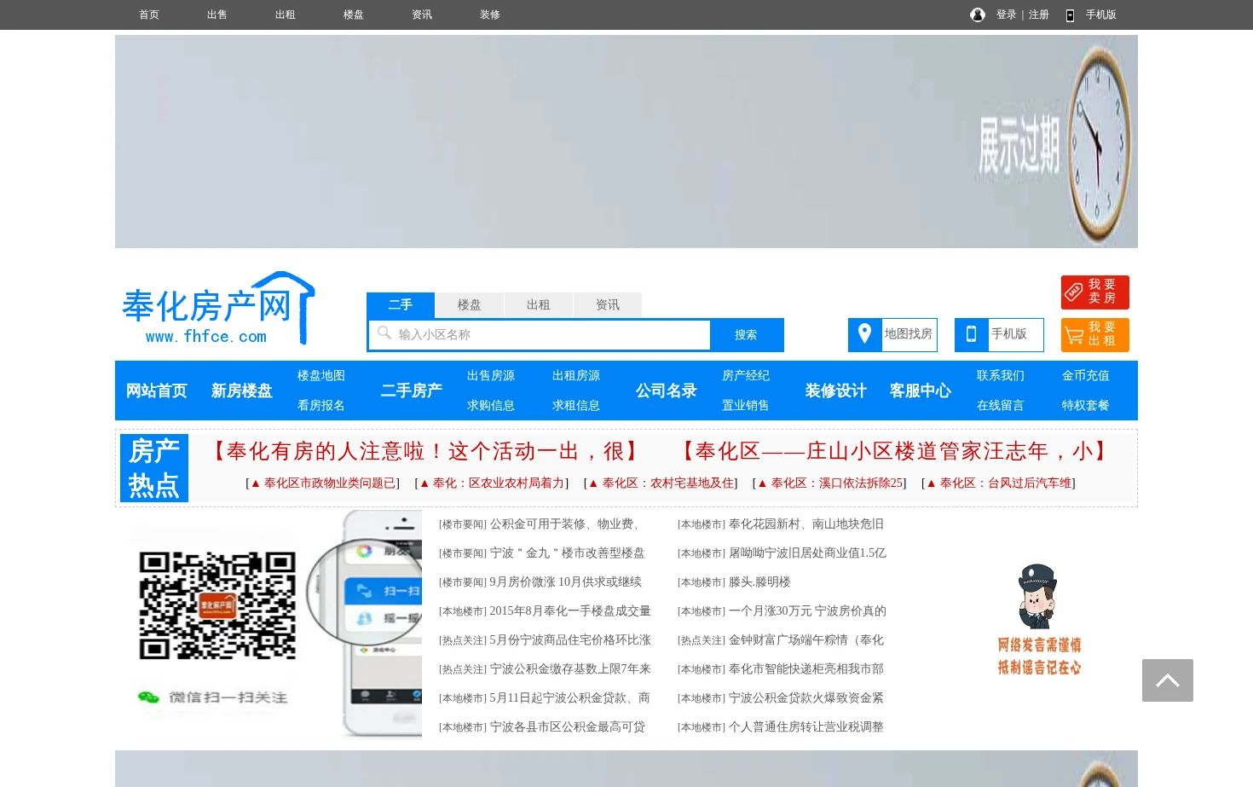This screenshot has width=1253, height=787.
Task: Click the 注册 link
Action: 1039,14
